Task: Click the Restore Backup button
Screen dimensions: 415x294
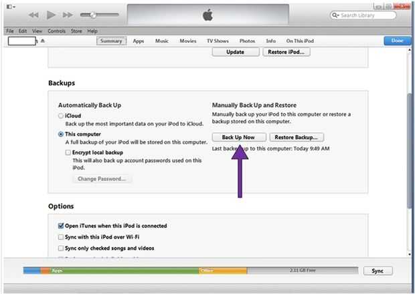Action: (x=297, y=137)
